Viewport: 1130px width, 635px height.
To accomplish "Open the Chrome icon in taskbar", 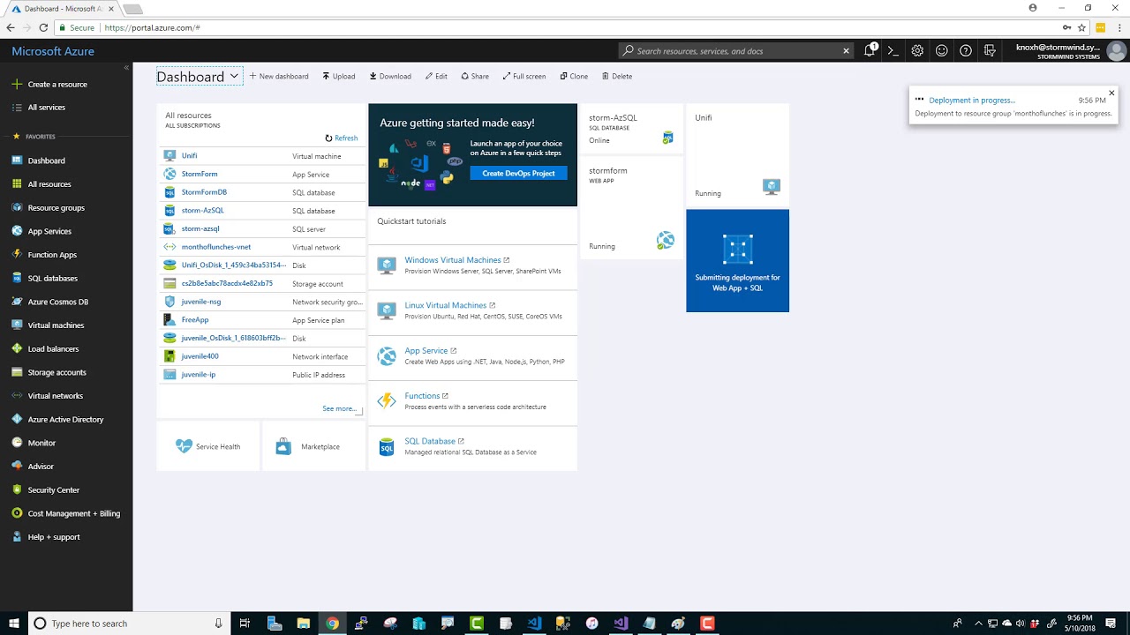I will 332,624.
